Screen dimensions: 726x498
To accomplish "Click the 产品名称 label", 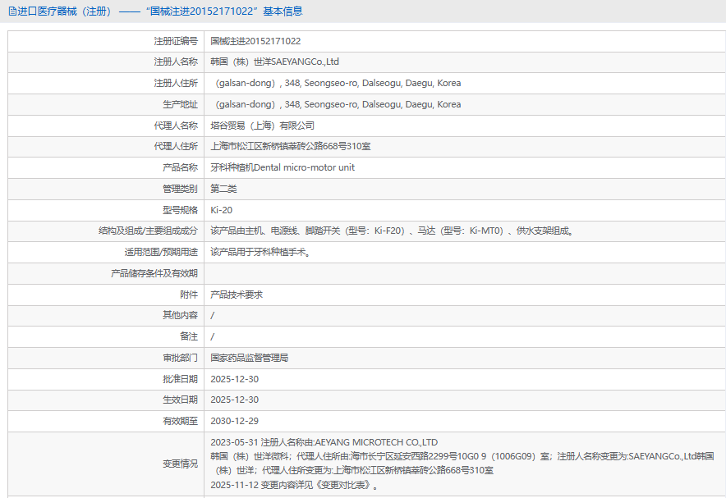I will click(x=180, y=167).
